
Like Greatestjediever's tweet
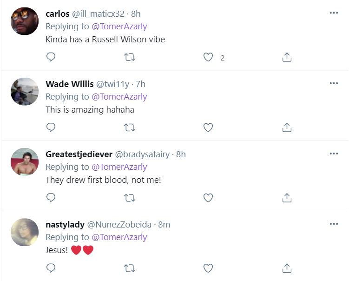208,198
